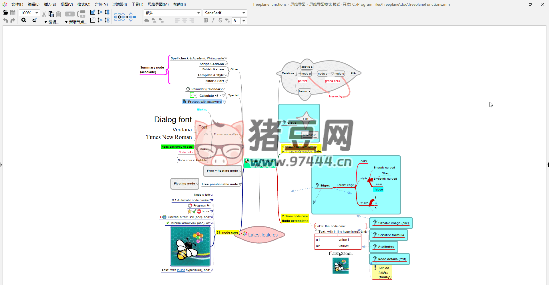Click the cloud icon in toolbar

coord(147,20)
